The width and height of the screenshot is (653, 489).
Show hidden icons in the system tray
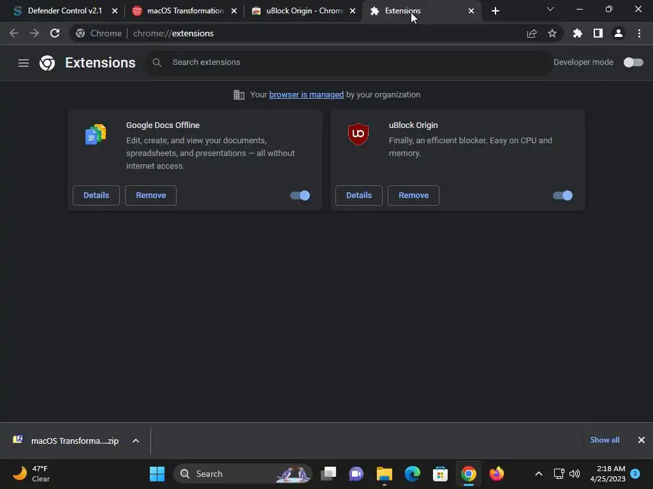click(538, 474)
